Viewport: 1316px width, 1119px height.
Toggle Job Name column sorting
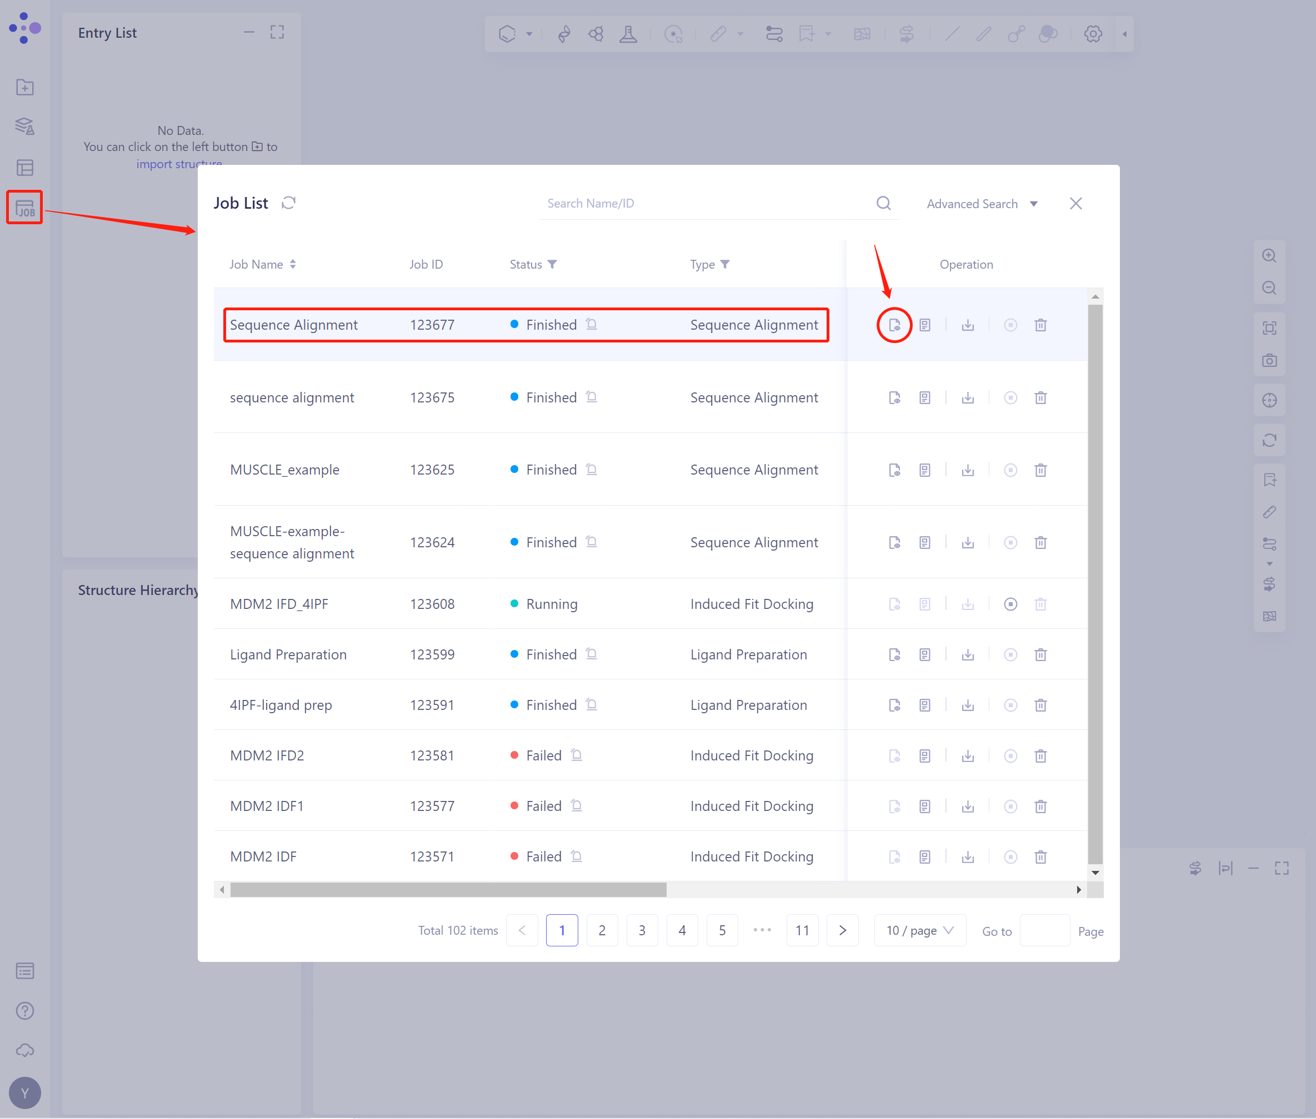(293, 265)
